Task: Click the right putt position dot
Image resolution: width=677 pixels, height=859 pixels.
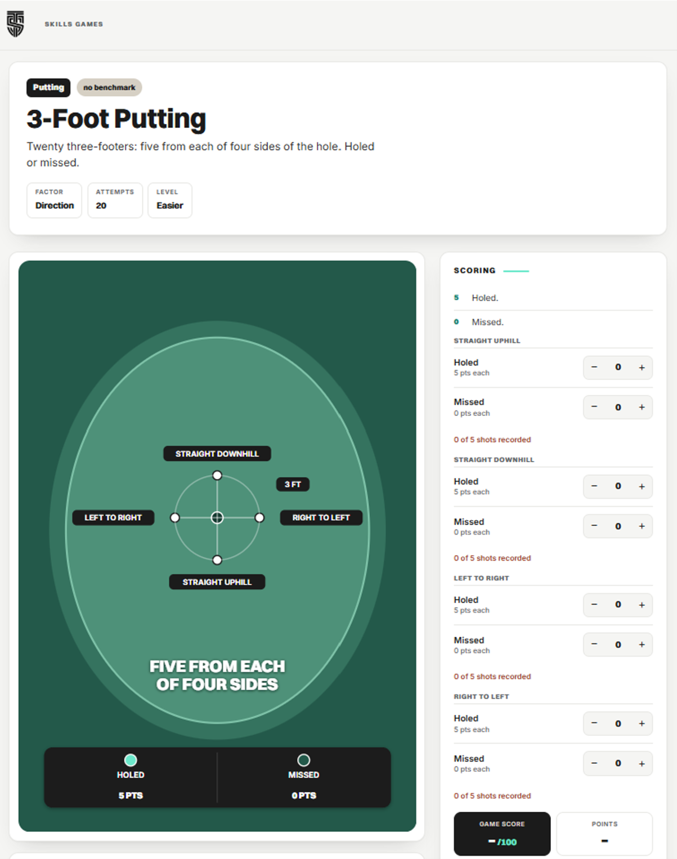Action: (x=259, y=518)
